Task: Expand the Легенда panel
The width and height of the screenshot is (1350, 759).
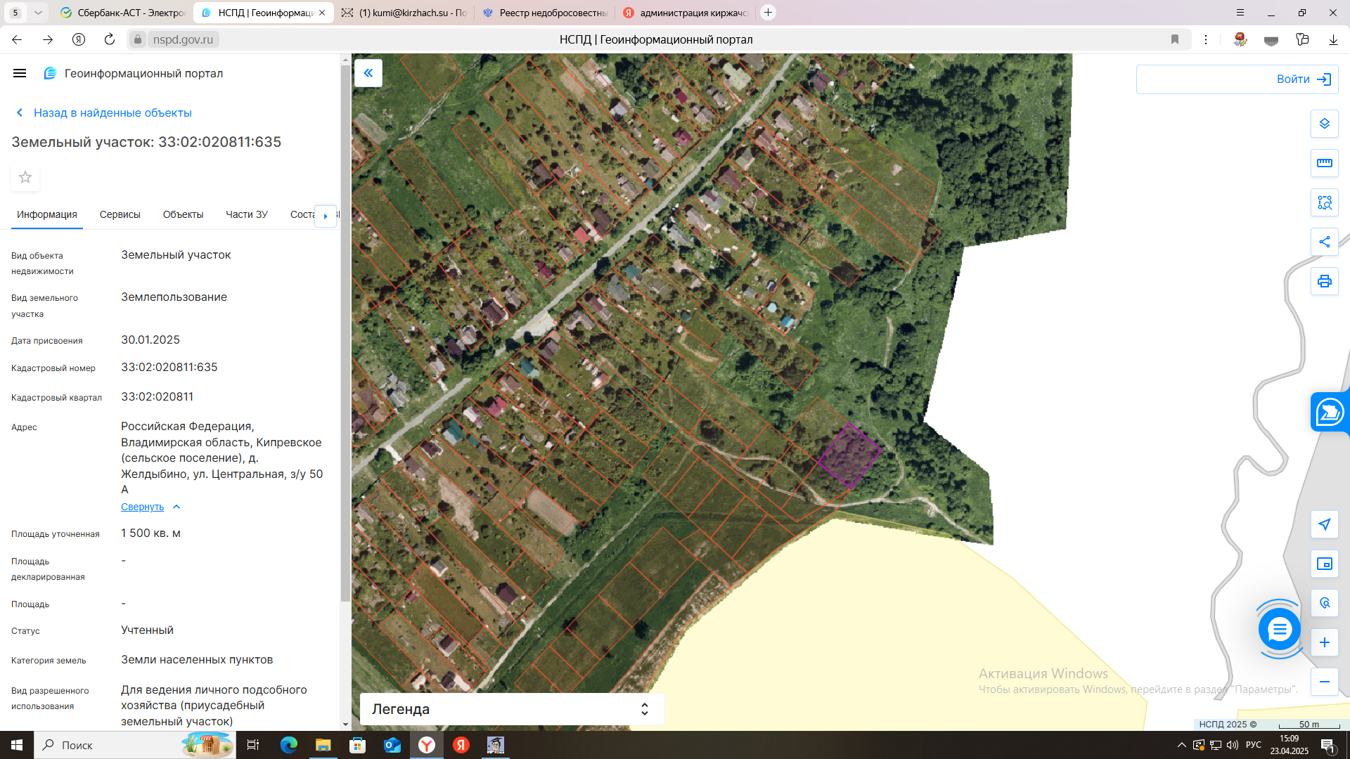Action: [644, 709]
